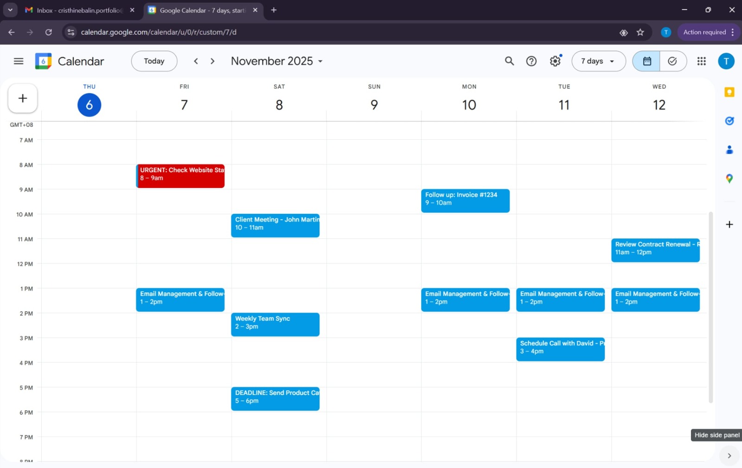This screenshot has height=468, width=742.
Task: Switch to Calendar view toggle
Action: coord(646,61)
